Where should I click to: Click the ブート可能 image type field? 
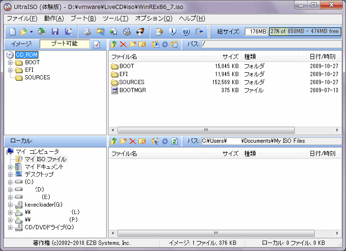65,44
